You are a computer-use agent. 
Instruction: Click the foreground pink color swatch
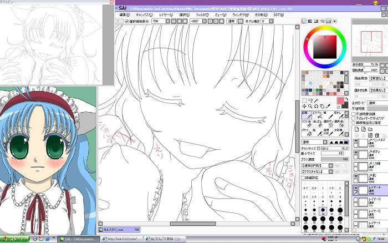tap(340, 100)
